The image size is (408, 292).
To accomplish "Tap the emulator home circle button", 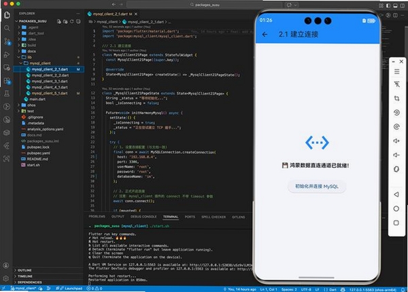I will 396,208.
